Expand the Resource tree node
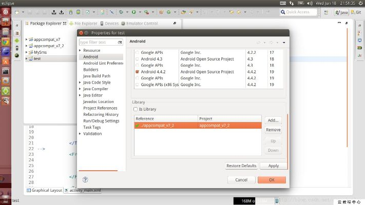365x205 pixels. pos(80,50)
